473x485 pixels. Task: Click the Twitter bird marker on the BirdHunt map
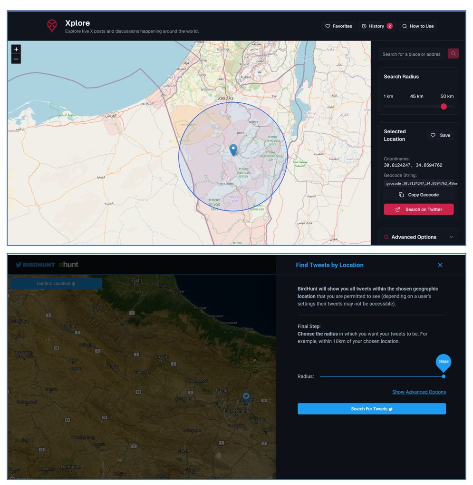point(246,396)
